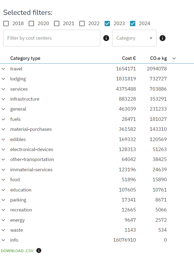Check the 2018 year filter
Viewport: 194px width, 257px height.
(x=6, y=23)
